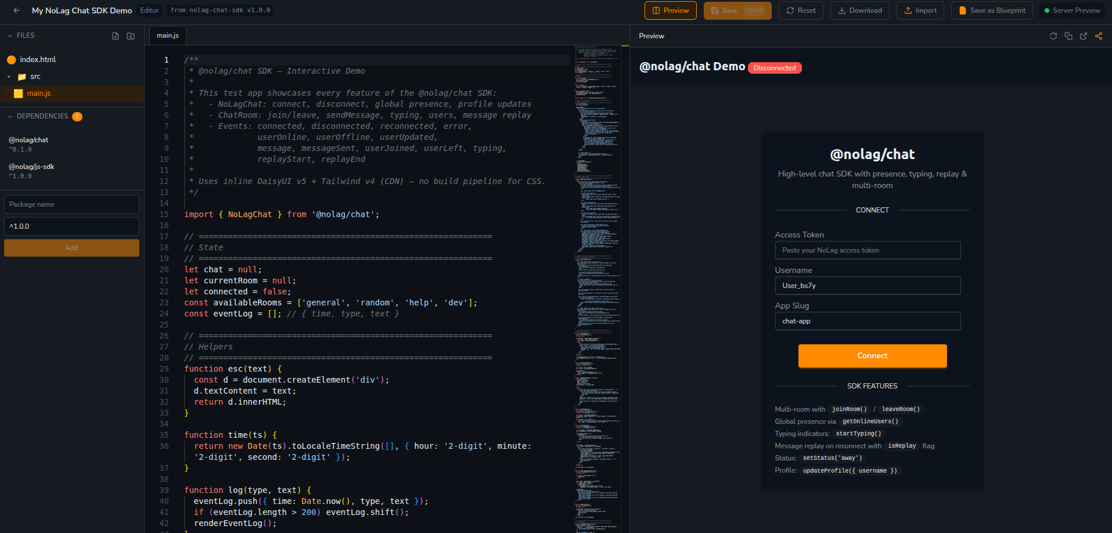The height and width of the screenshot is (533, 1112).
Task: Collapse the src folder triangle
Action: (x=9, y=77)
